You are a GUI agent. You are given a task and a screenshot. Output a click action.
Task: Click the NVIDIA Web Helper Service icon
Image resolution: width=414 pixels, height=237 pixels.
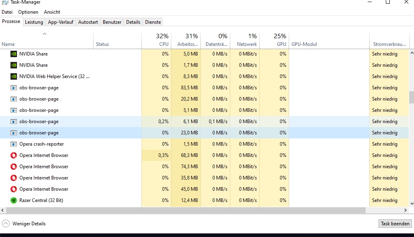[13, 76]
